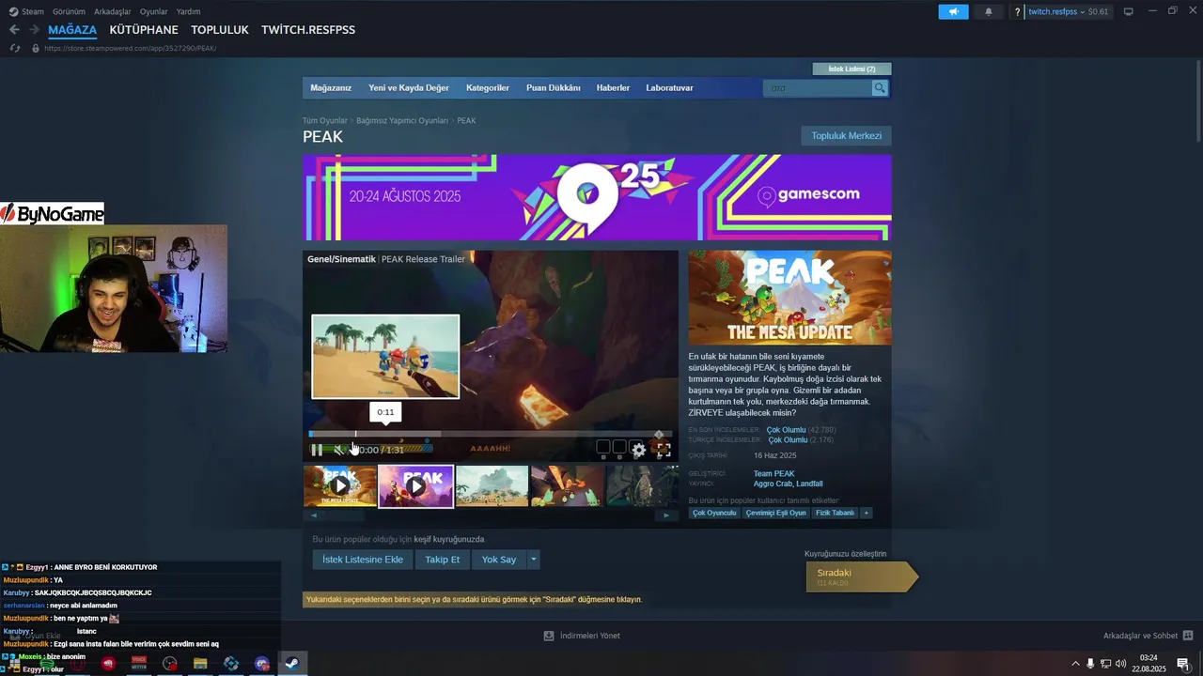Play the Mesa Update trailer thumbnail

click(340, 485)
